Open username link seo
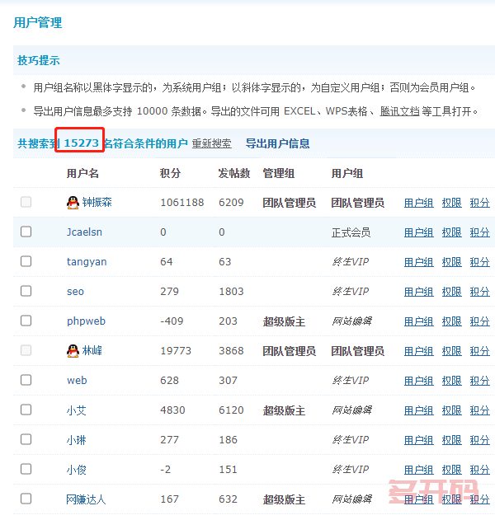The height and width of the screenshot is (520, 495). [75, 292]
